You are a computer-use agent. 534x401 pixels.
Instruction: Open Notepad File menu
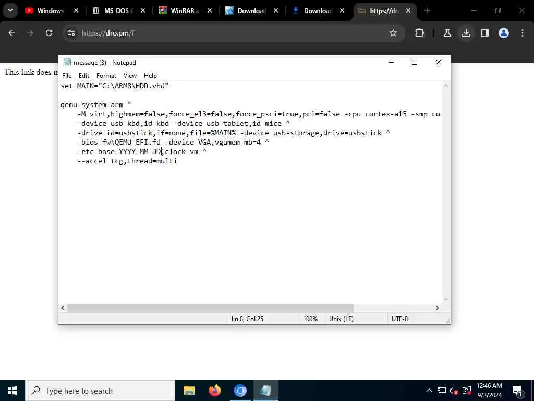[67, 76]
